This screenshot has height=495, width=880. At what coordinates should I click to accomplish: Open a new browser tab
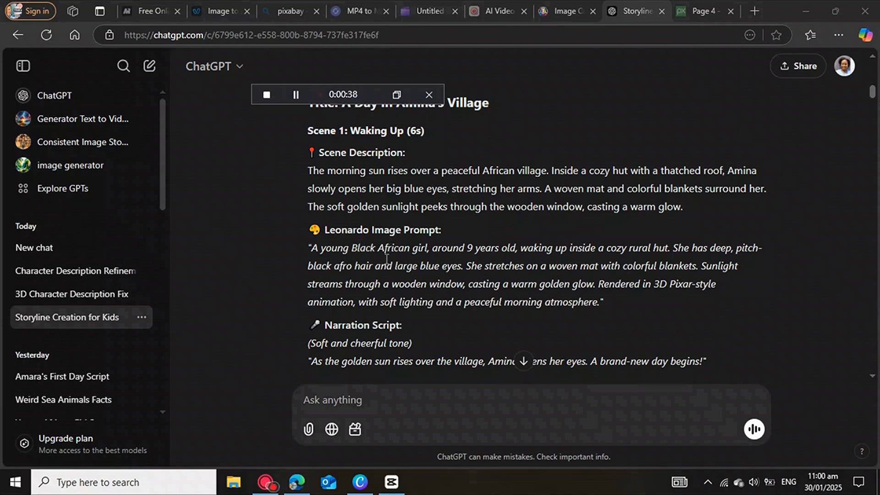(754, 11)
